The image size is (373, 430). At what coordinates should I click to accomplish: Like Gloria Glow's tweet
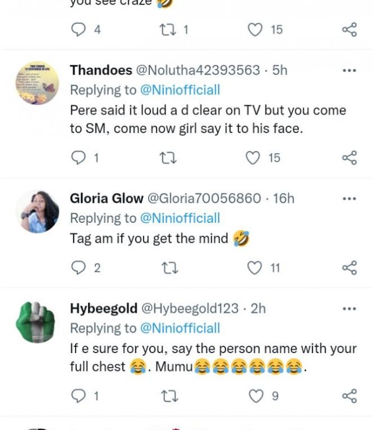(256, 268)
